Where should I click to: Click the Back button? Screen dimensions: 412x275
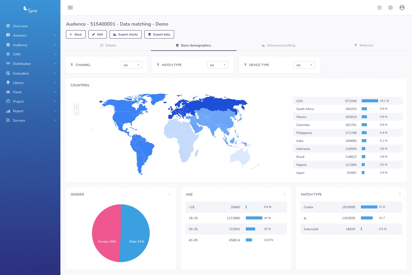point(76,34)
